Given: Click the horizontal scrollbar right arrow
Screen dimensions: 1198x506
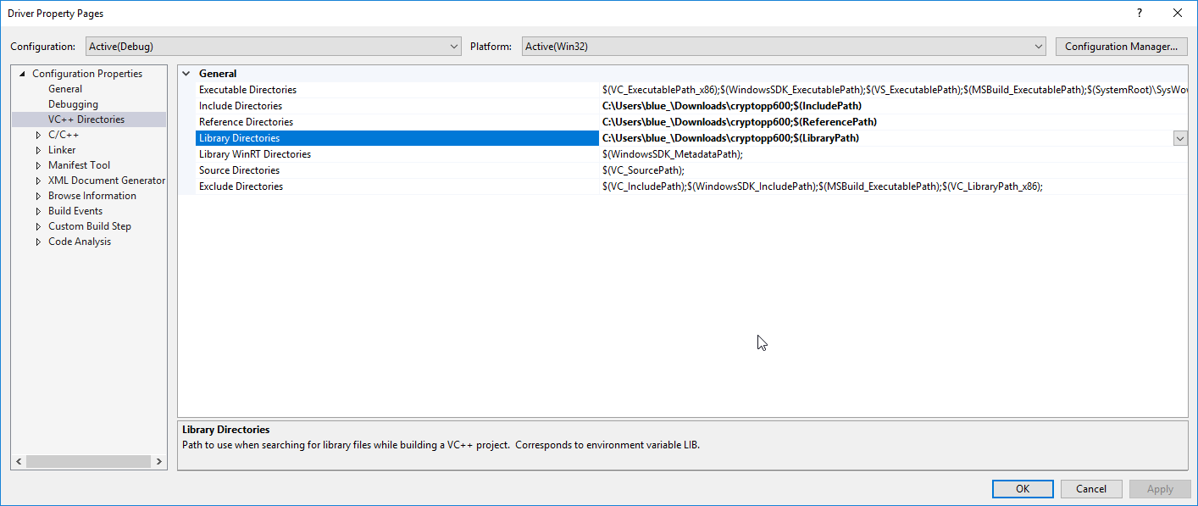Looking at the screenshot, I should pyautogui.click(x=158, y=461).
